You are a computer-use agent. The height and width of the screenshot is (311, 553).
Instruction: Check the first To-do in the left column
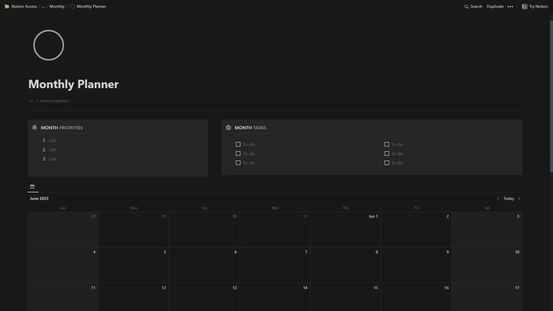click(238, 144)
